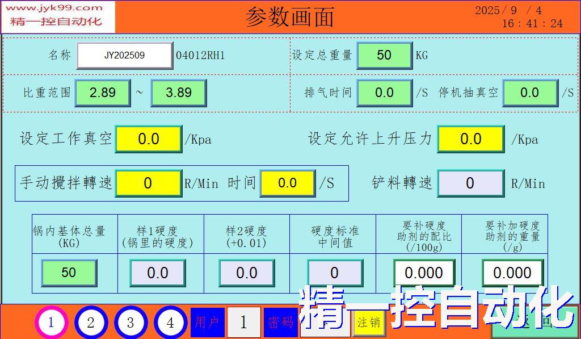
Task: Edit exhaust time 排气时间 field
Action: click(x=384, y=93)
